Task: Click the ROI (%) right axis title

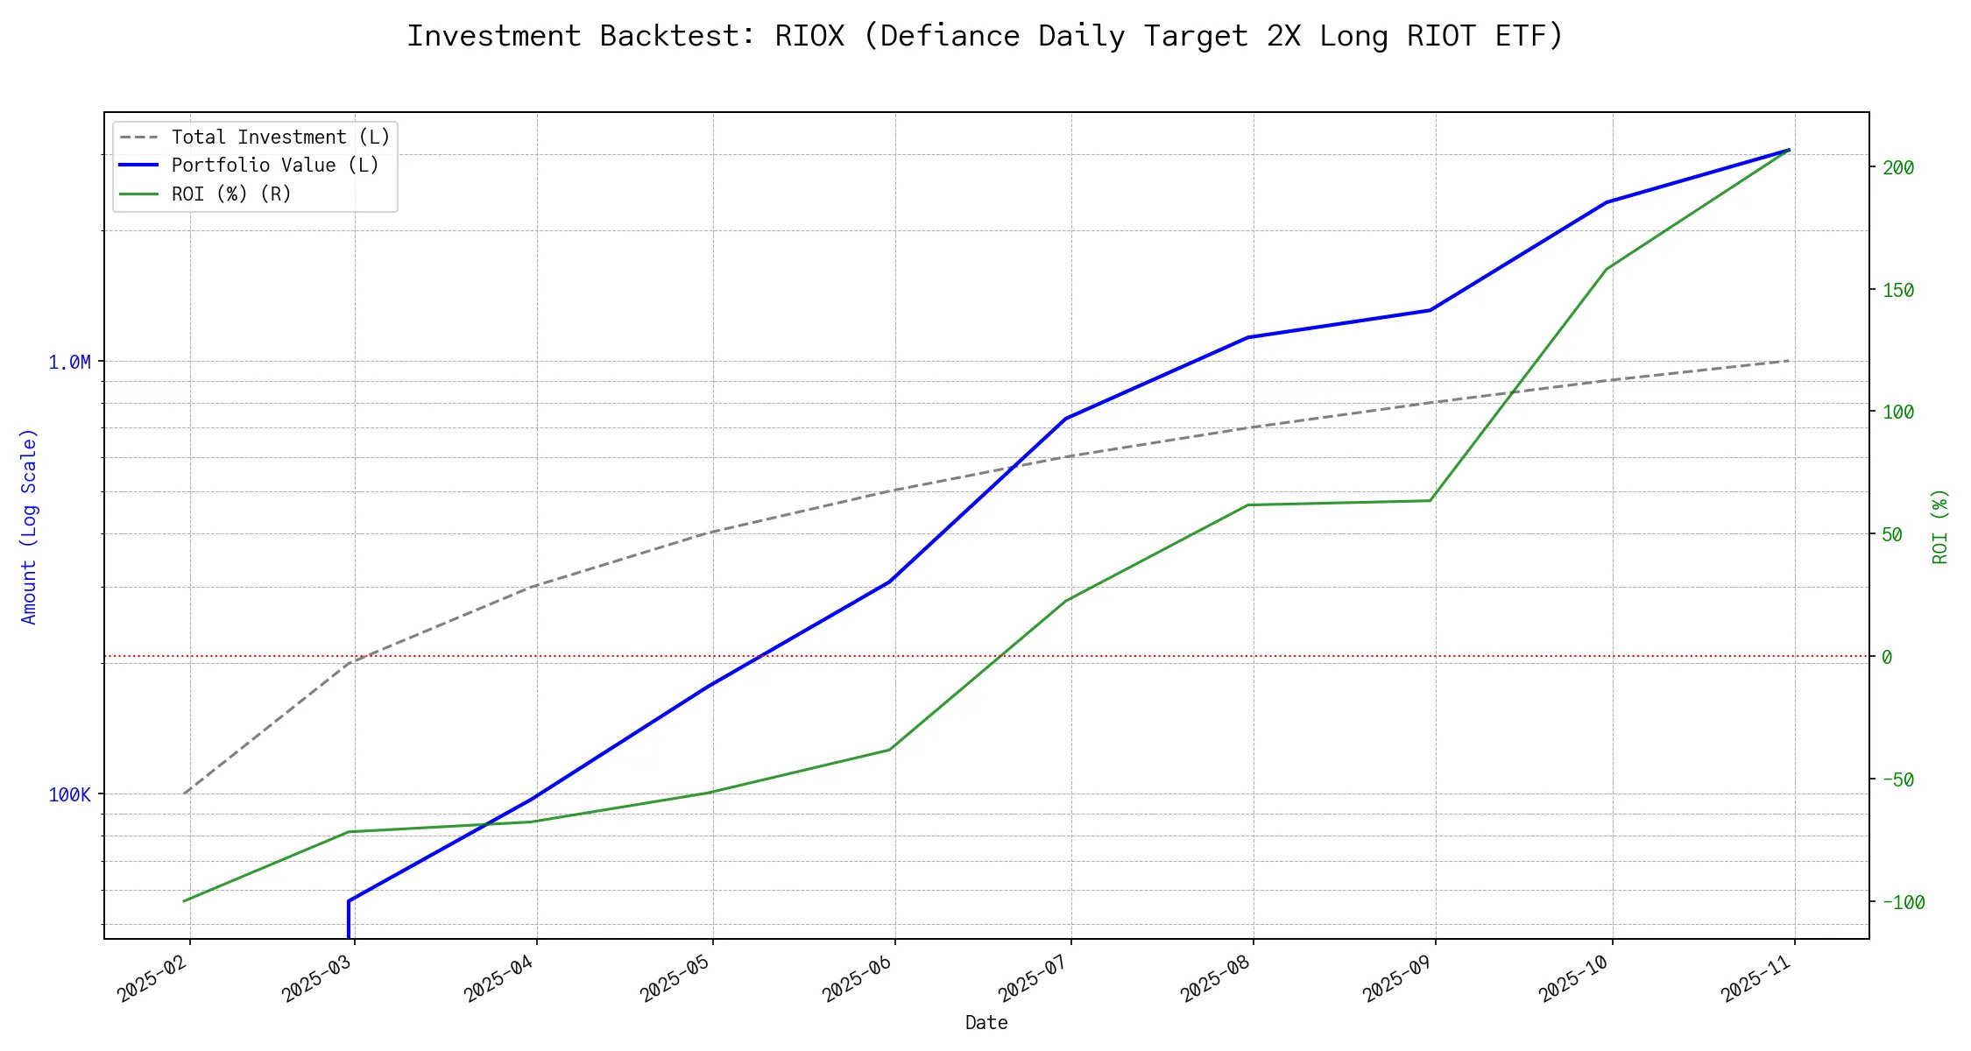Action: click(x=1939, y=525)
